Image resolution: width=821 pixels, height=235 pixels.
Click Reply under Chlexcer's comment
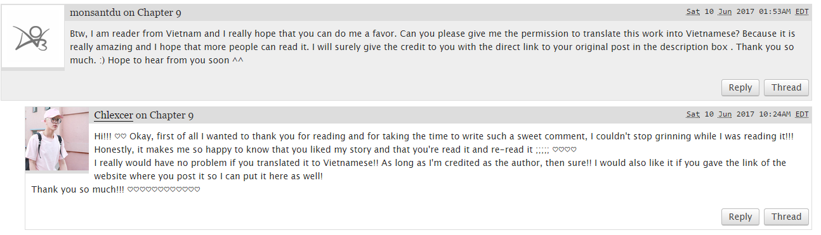[x=740, y=217]
